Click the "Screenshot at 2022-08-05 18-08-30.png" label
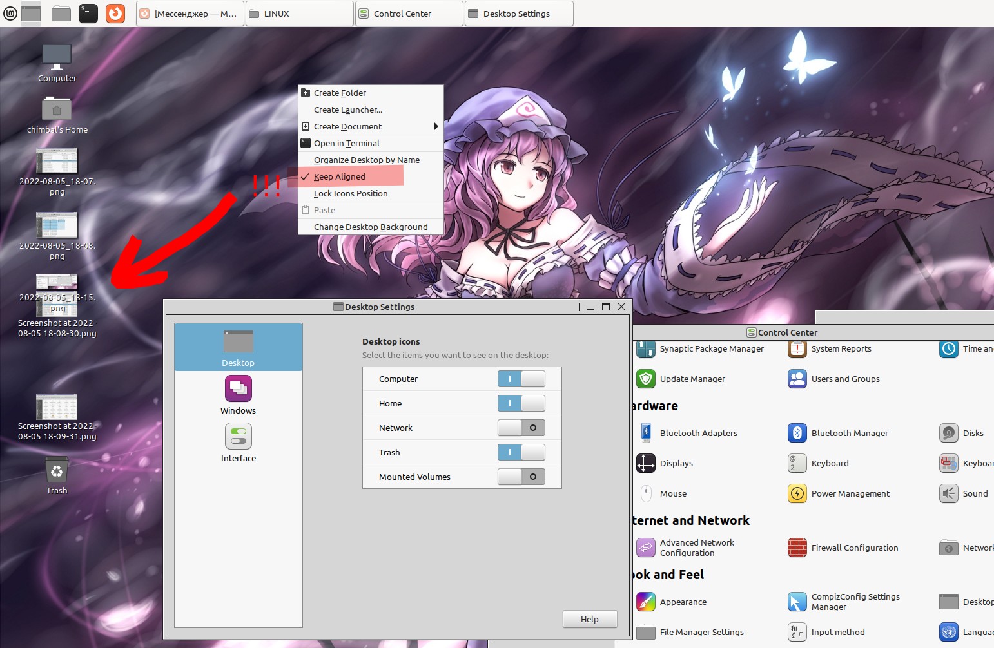 (x=57, y=329)
